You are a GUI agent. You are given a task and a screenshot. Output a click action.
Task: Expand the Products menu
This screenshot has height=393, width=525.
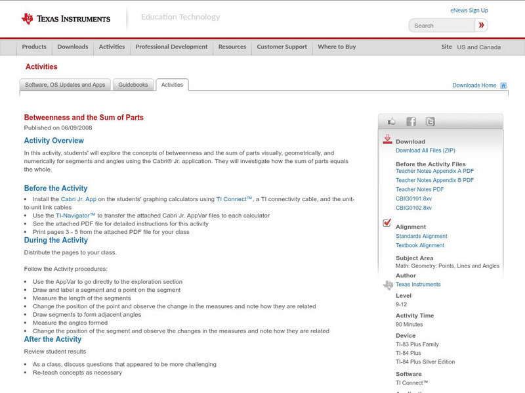[34, 47]
